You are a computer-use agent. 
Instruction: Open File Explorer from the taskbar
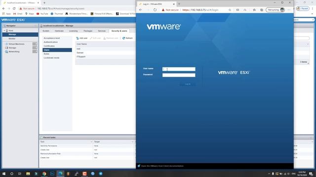coord(28,174)
